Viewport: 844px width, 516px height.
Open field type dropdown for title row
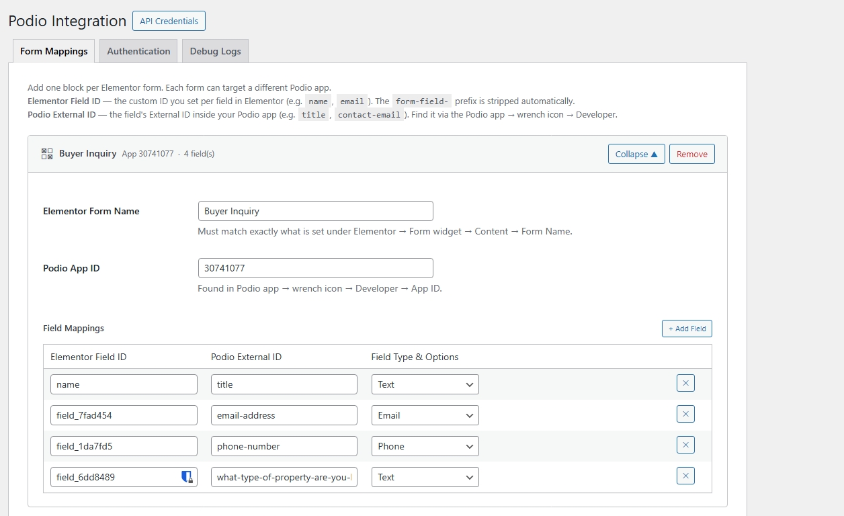point(425,384)
